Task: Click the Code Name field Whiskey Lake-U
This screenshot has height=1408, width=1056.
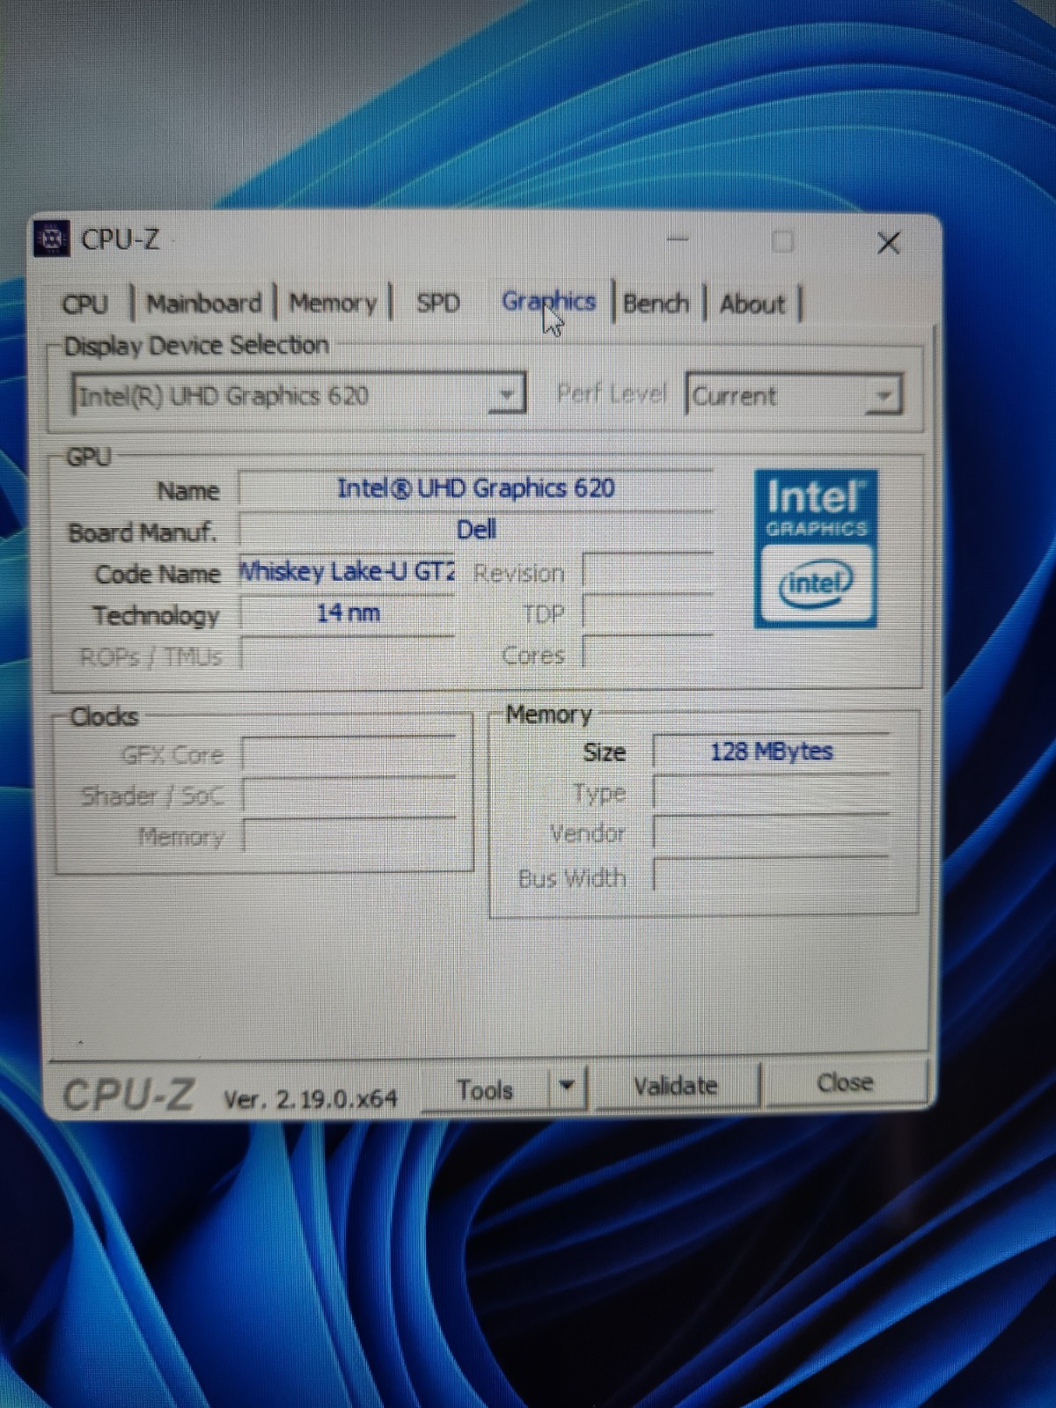Action: point(348,572)
